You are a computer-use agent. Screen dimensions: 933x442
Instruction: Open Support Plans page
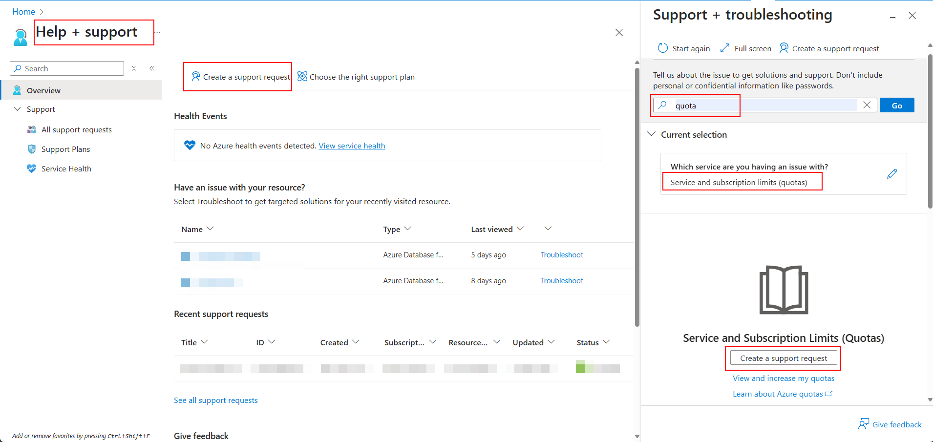(x=65, y=149)
